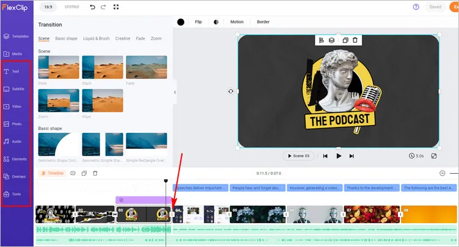The image size is (459, 247).
Task: Click the rotate handle beside canvas
Action: tap(231, 91)
